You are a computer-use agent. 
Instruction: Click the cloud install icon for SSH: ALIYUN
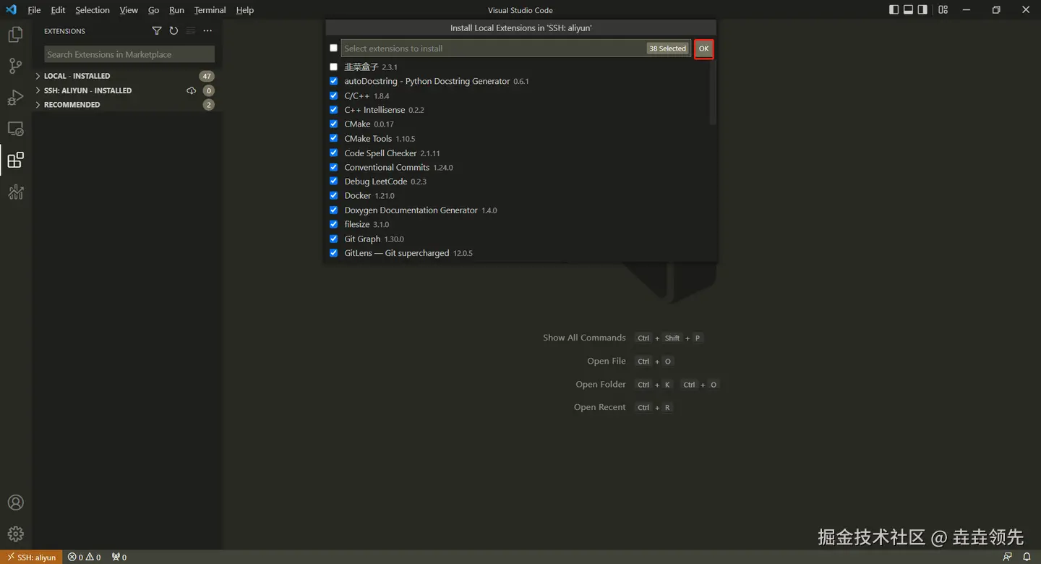pyautogui.click(x=192, y=90)
